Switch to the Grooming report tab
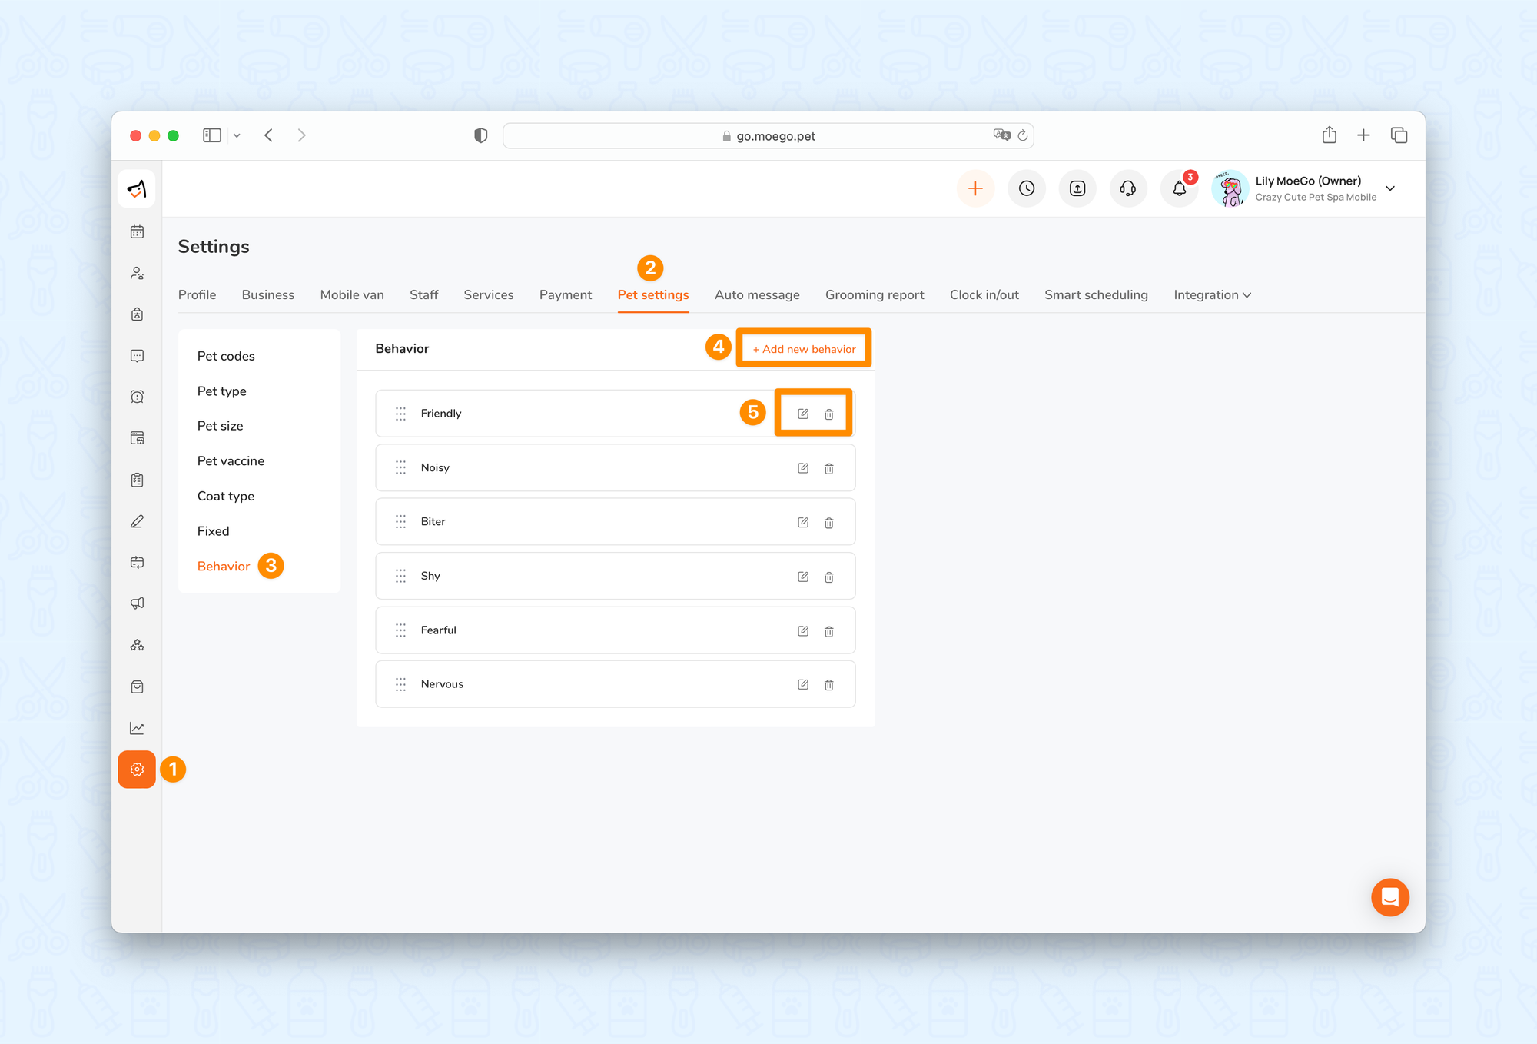Viewport: 1537px width, 1044px height. click(874, 295)
